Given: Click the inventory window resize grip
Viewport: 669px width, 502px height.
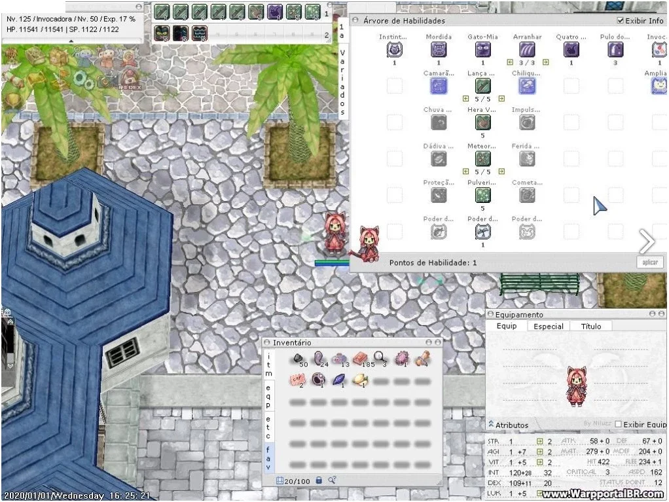Looking at the screenshot, I should coord(439,483).
